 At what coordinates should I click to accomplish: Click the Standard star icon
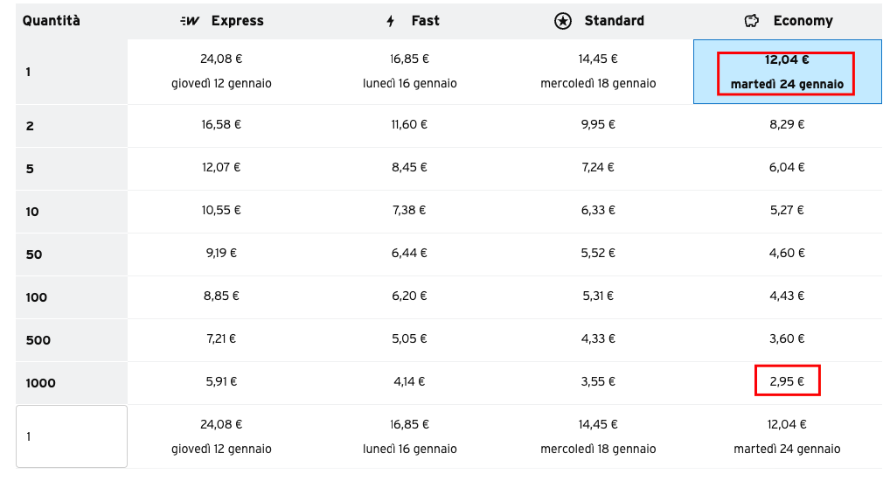point(562,21)
